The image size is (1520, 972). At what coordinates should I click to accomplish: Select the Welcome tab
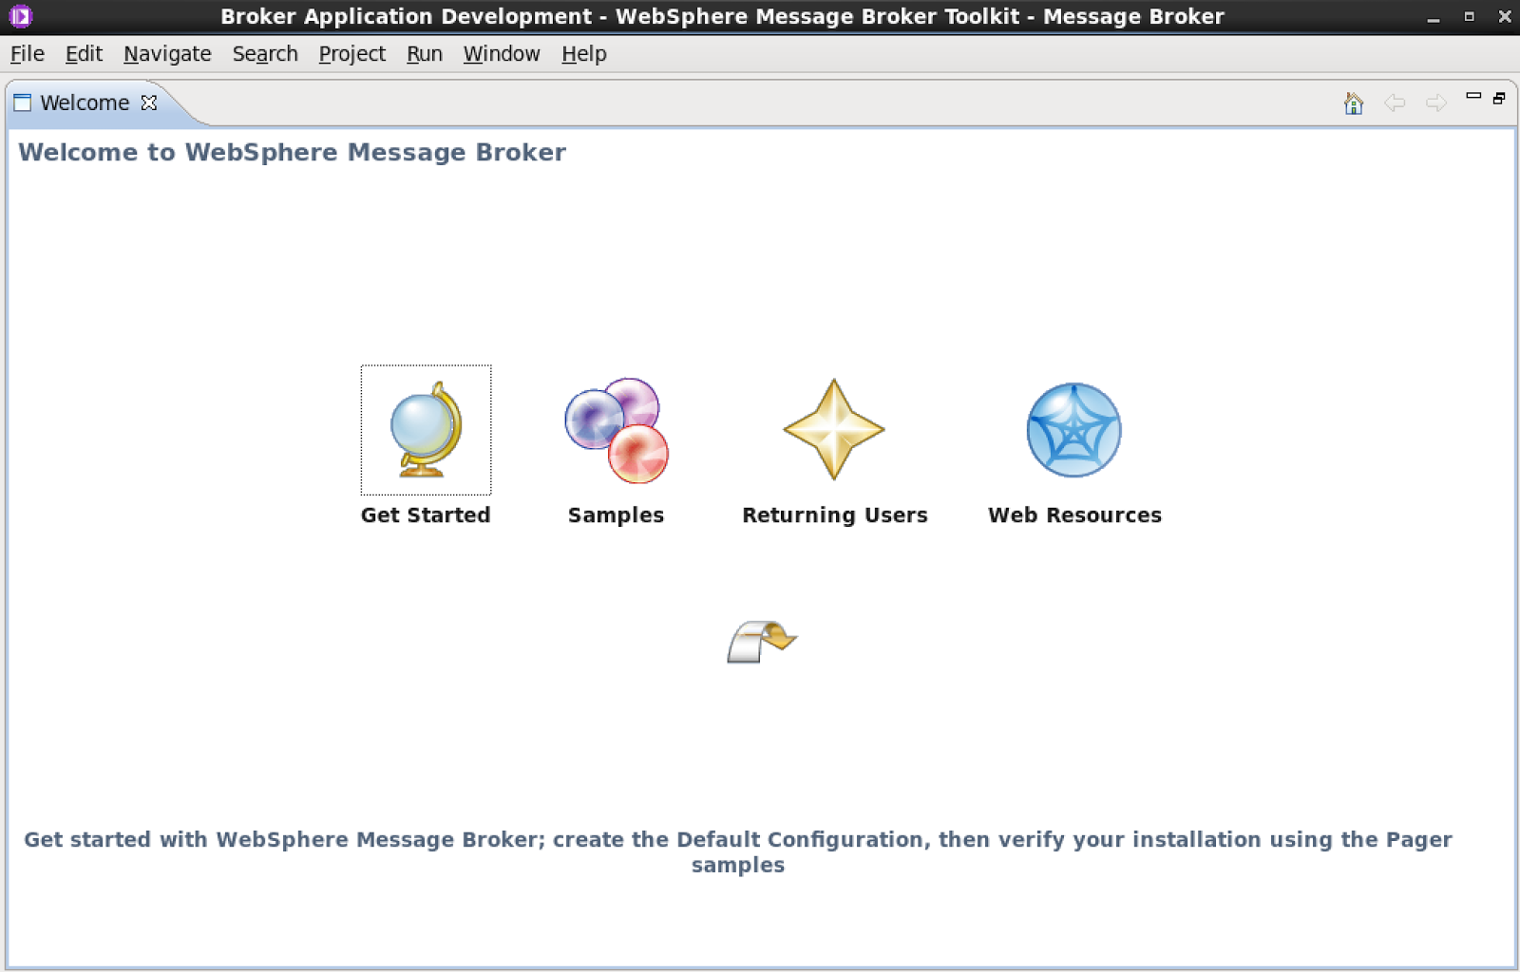click(85, 103)
